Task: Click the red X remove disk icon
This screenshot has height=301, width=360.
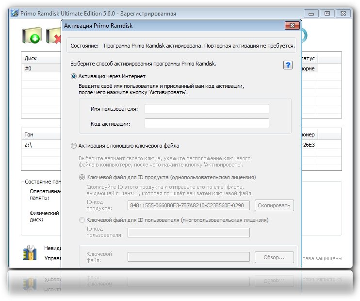Action: 52,36
